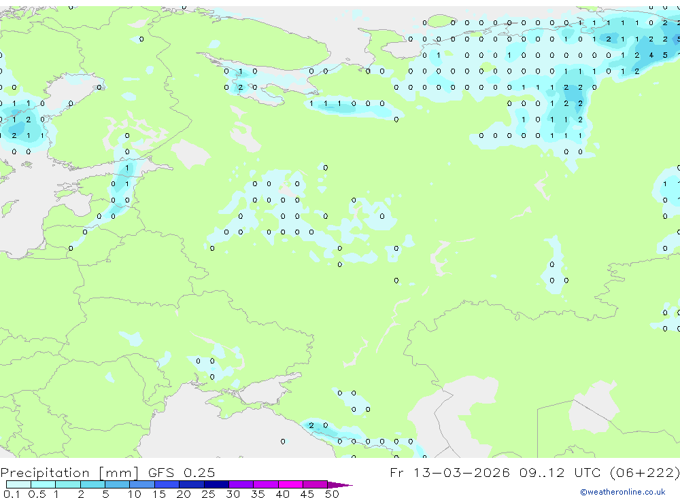680x498 pixels.
Task: Click the 1–2 mm legend swatch
Action: (x=68, y=484)
